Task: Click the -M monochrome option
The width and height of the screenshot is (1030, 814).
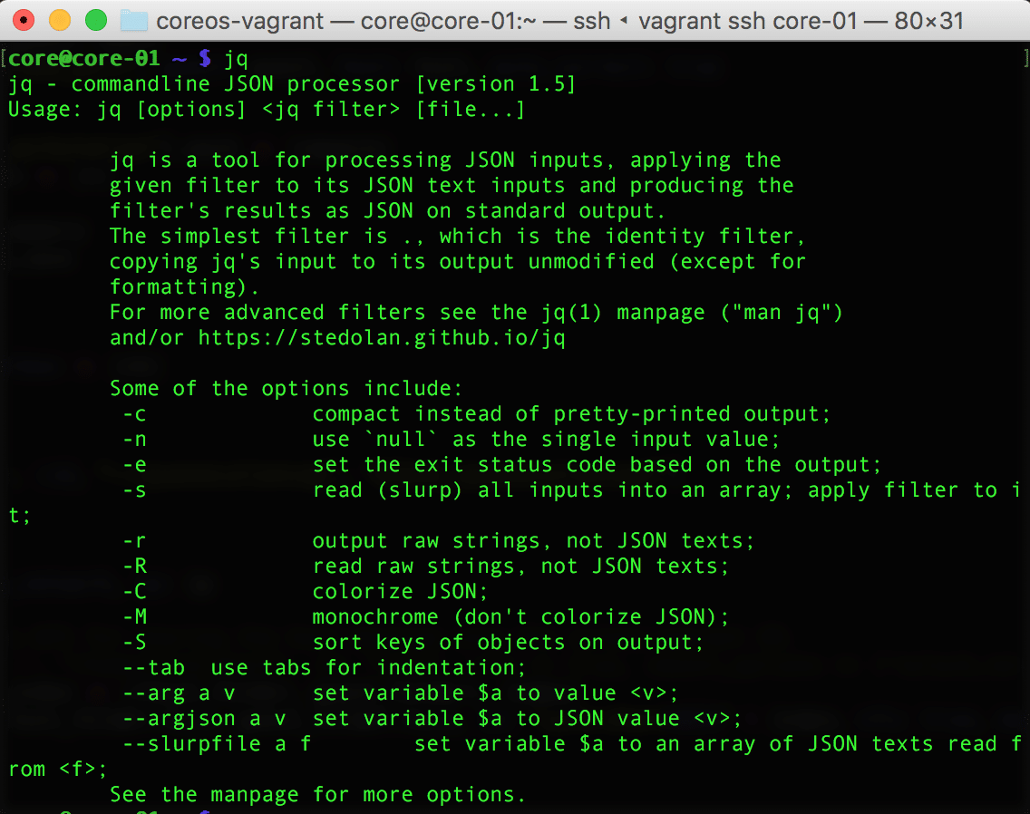Action: [x=135, y=617]
